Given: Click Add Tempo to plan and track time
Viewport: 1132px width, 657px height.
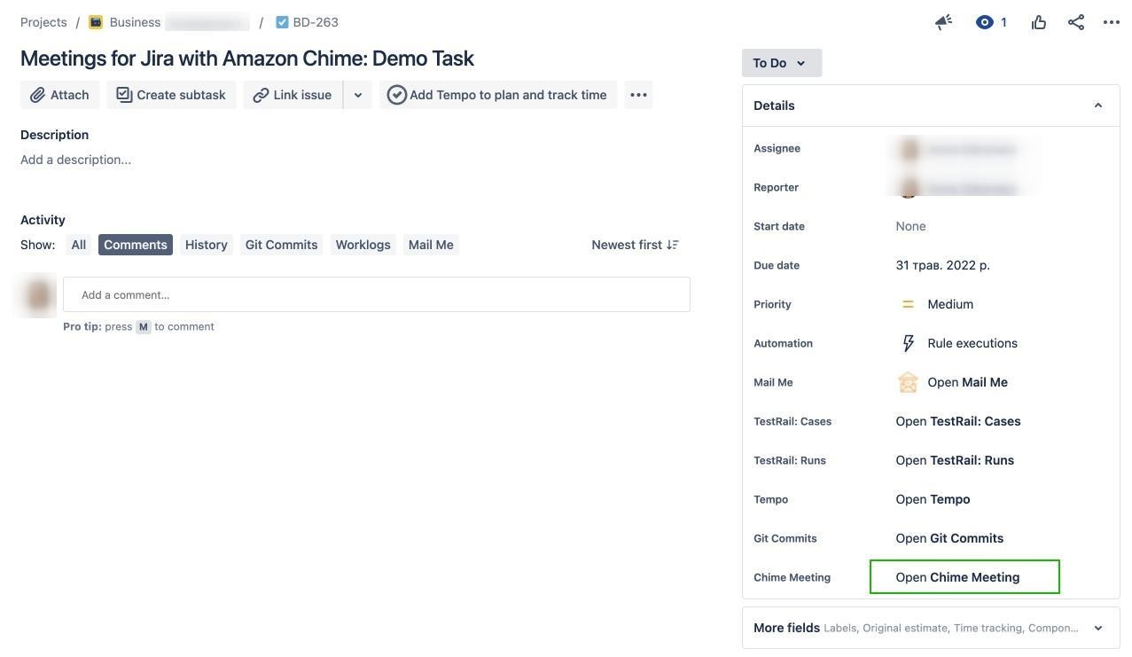Looking at the screenshot, I should coord(498,95).
